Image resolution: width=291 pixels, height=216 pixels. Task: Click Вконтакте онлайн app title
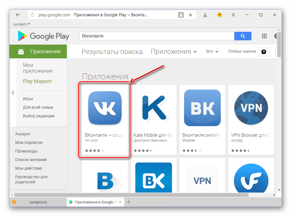click(x=201, y=135)
